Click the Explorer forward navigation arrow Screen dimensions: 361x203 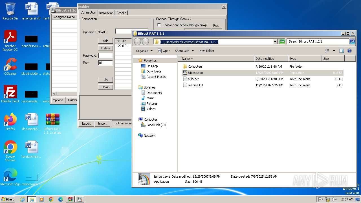145,41
